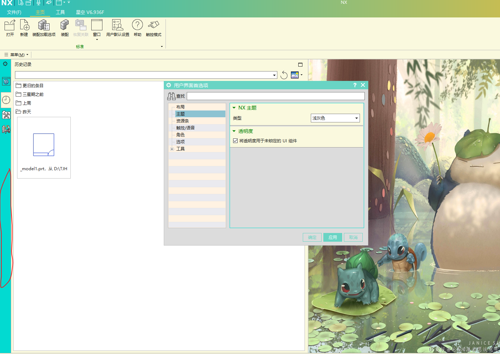This screenshot has width=500, height=354.
Task: Click the 查找 search input field
Action: tap(276, 96)
